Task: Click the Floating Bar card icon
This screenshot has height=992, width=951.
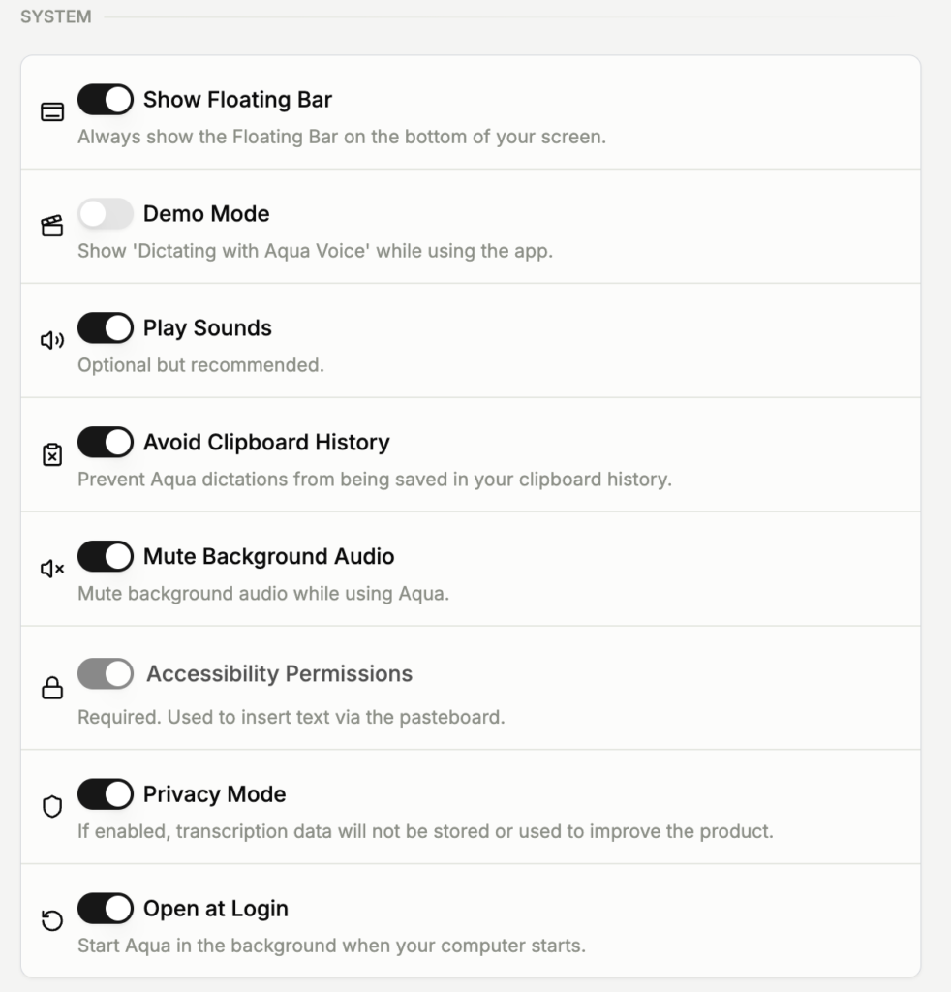Action: [52, 112]
